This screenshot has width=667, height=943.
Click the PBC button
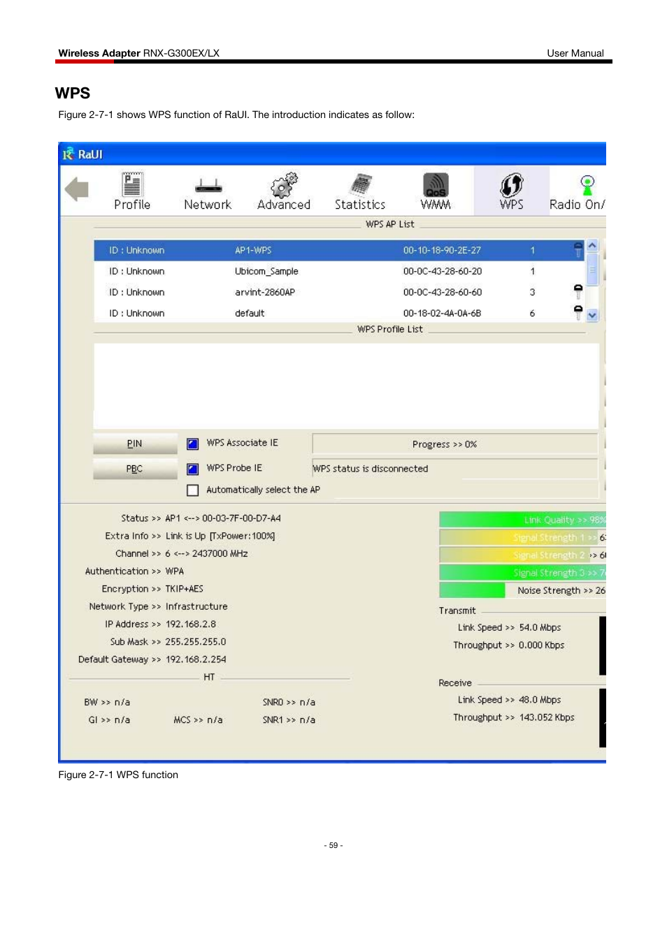tap(135, 469)
